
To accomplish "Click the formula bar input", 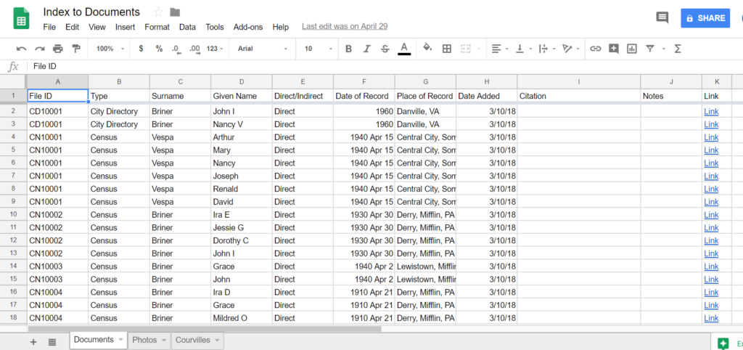I will [x=384, y=67].
